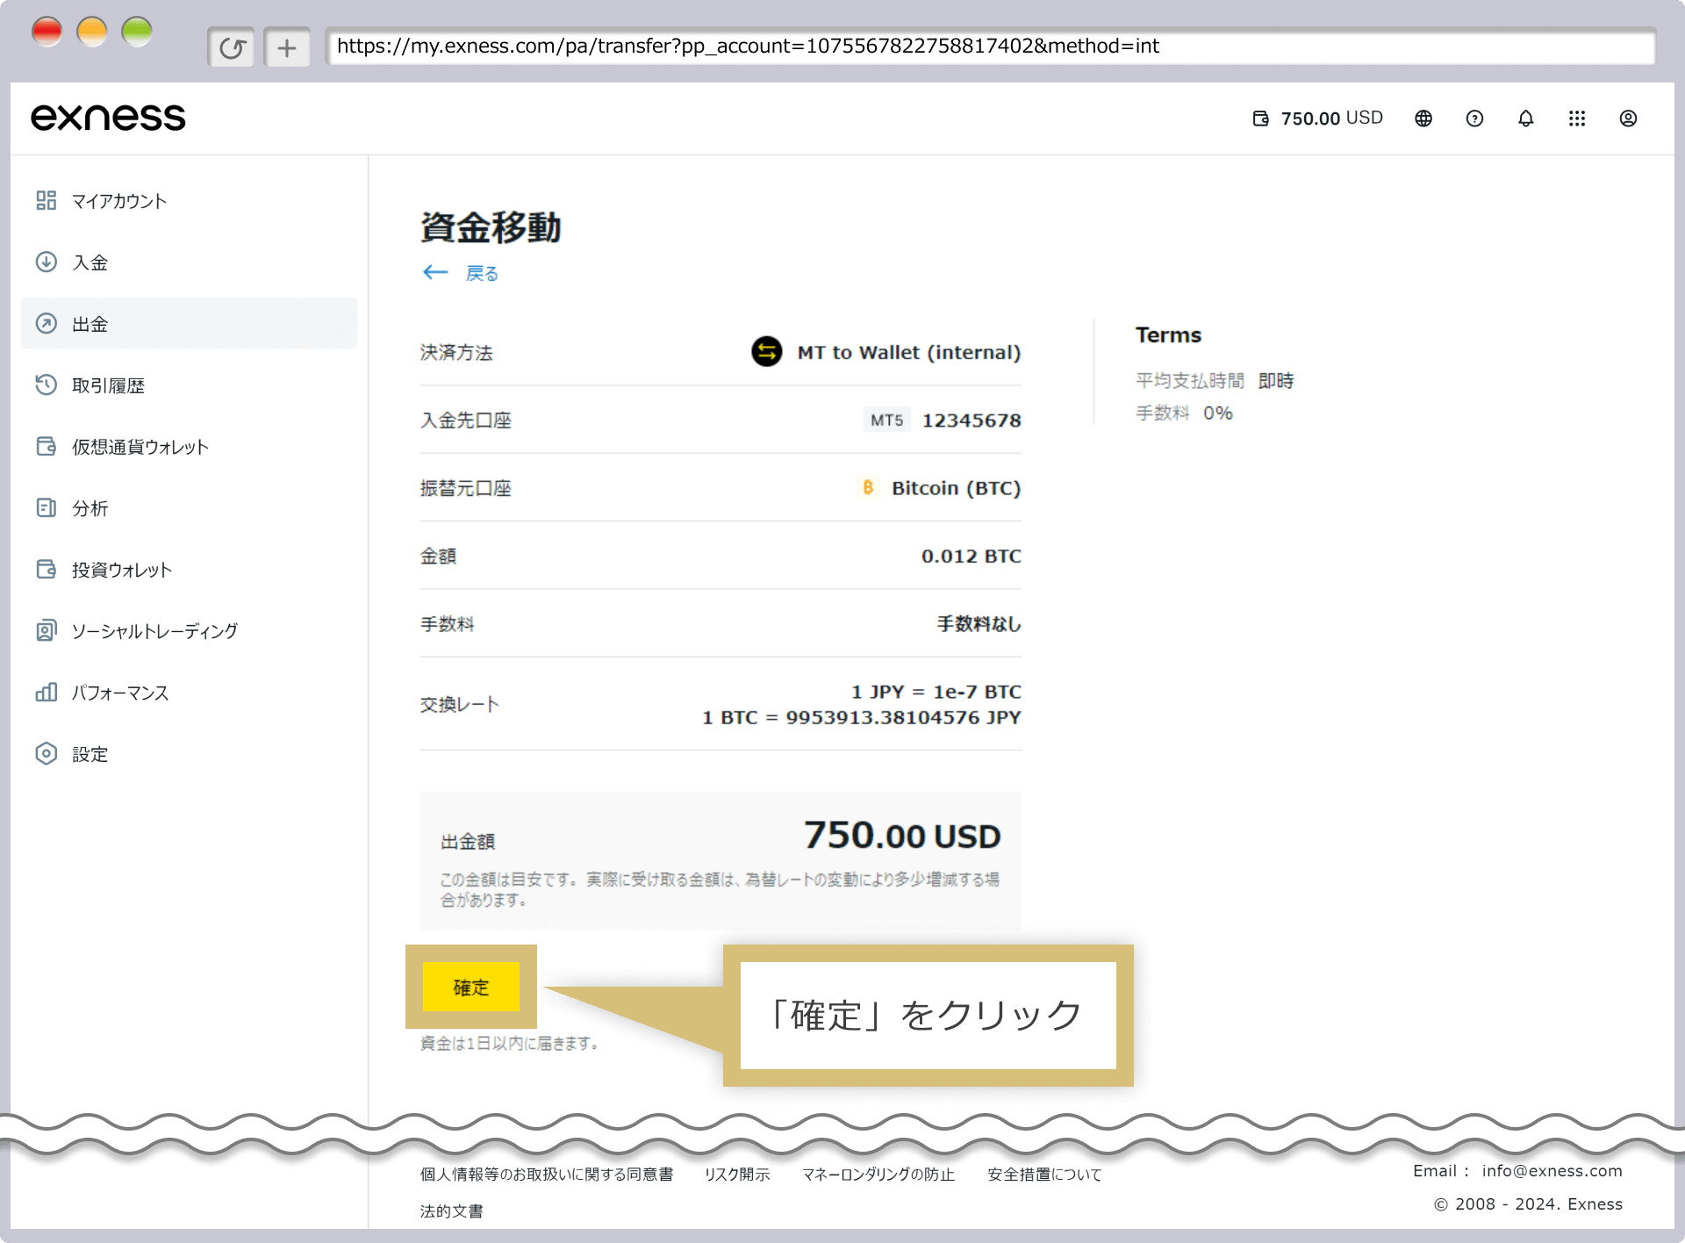Click the 入金 deposit arrow icon
This screenshot has height=1243, width=1685.
pyautogui.click(x=47, y=262)
